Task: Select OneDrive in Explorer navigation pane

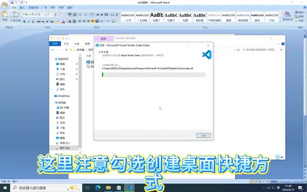Action: (62, 96)
